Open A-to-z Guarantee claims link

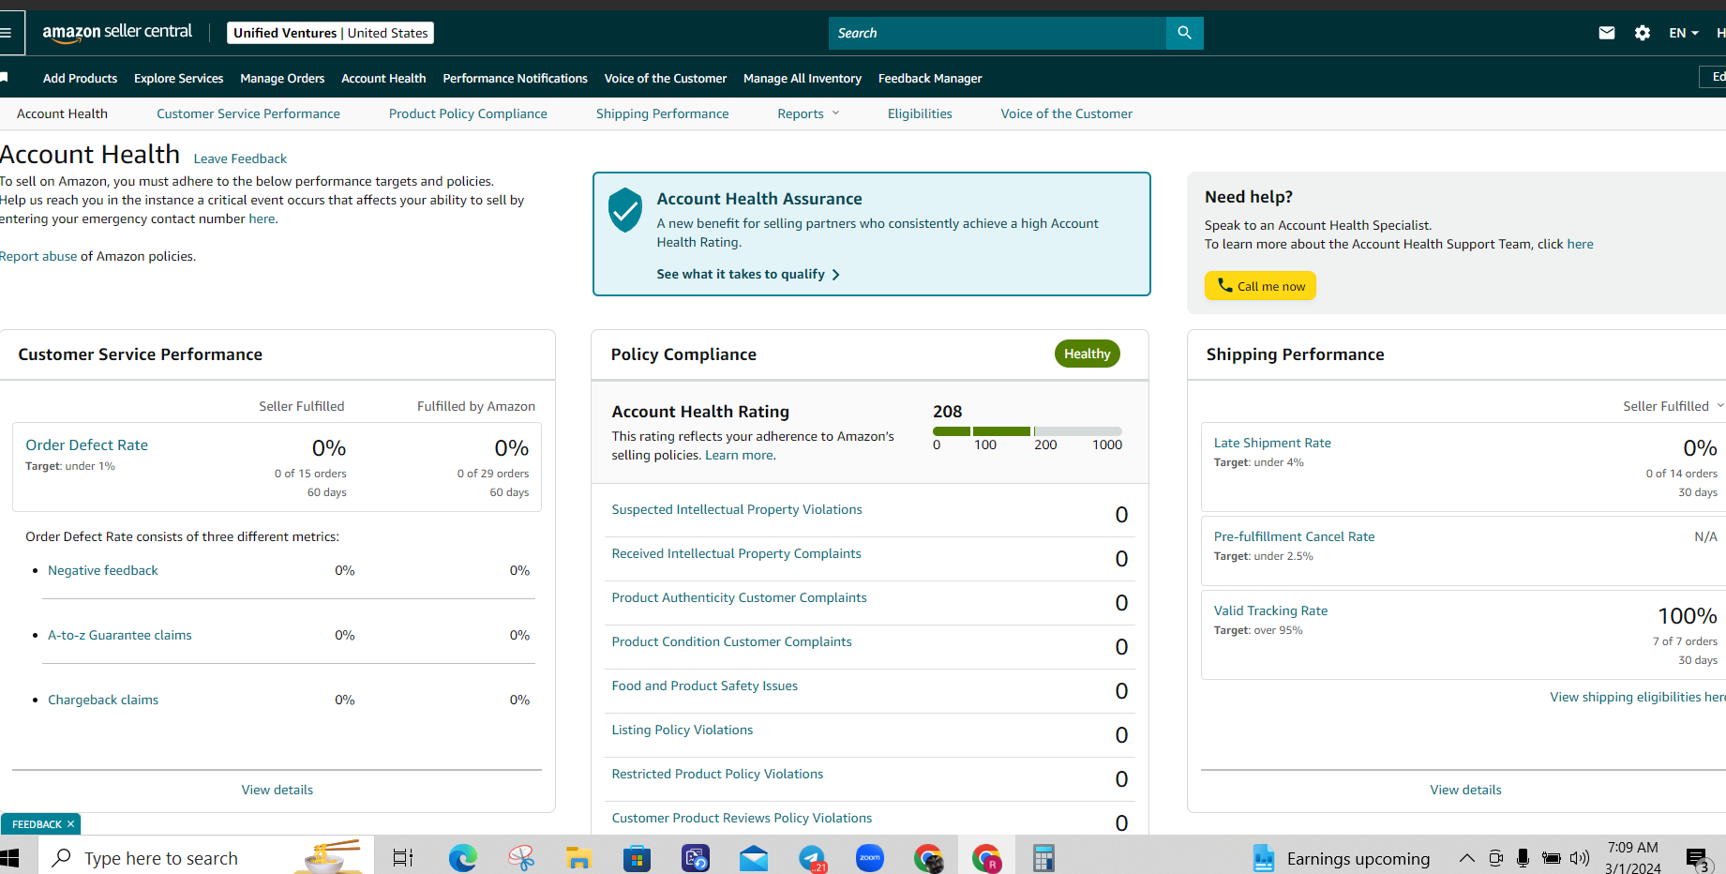[120, 635]
